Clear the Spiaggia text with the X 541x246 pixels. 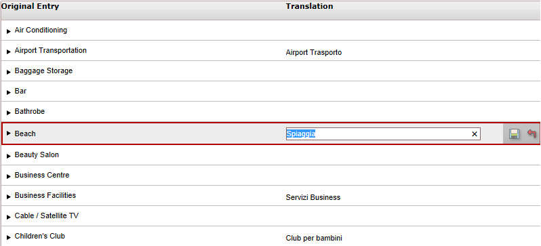[475, 134]
